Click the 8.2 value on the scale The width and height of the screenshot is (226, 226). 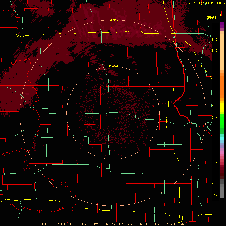click(215, 50)
